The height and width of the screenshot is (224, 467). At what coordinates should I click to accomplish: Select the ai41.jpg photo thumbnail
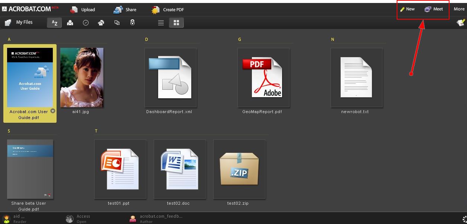point(82,78)
